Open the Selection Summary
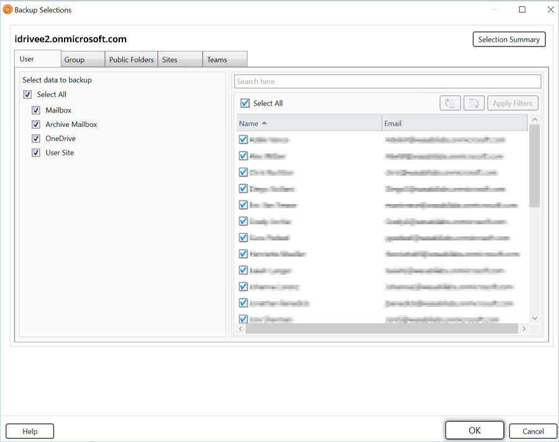559x442 pixels. pos(509,39)
